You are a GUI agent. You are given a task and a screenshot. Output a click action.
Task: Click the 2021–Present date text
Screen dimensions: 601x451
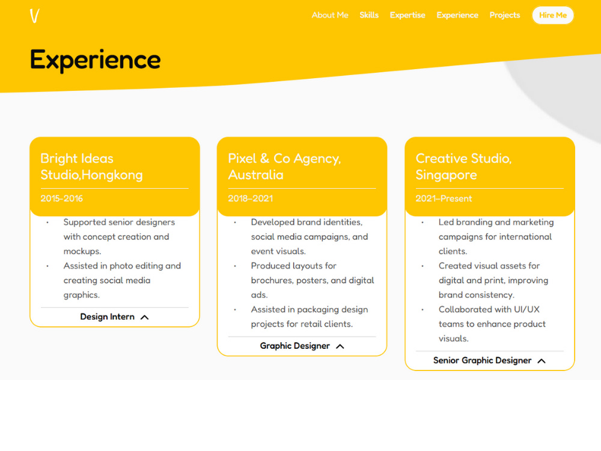(x=444, y=198)
